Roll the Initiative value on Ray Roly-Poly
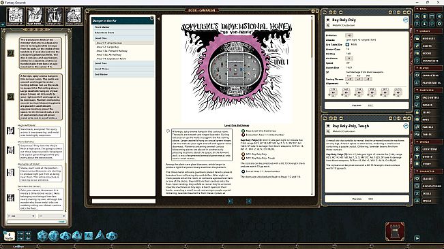The image size is (444, 249). click(349, 35)
